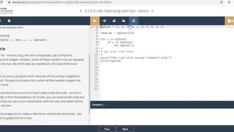
Task: Click line 'print(myList)' in editor
Action: [x=111, y=61]
